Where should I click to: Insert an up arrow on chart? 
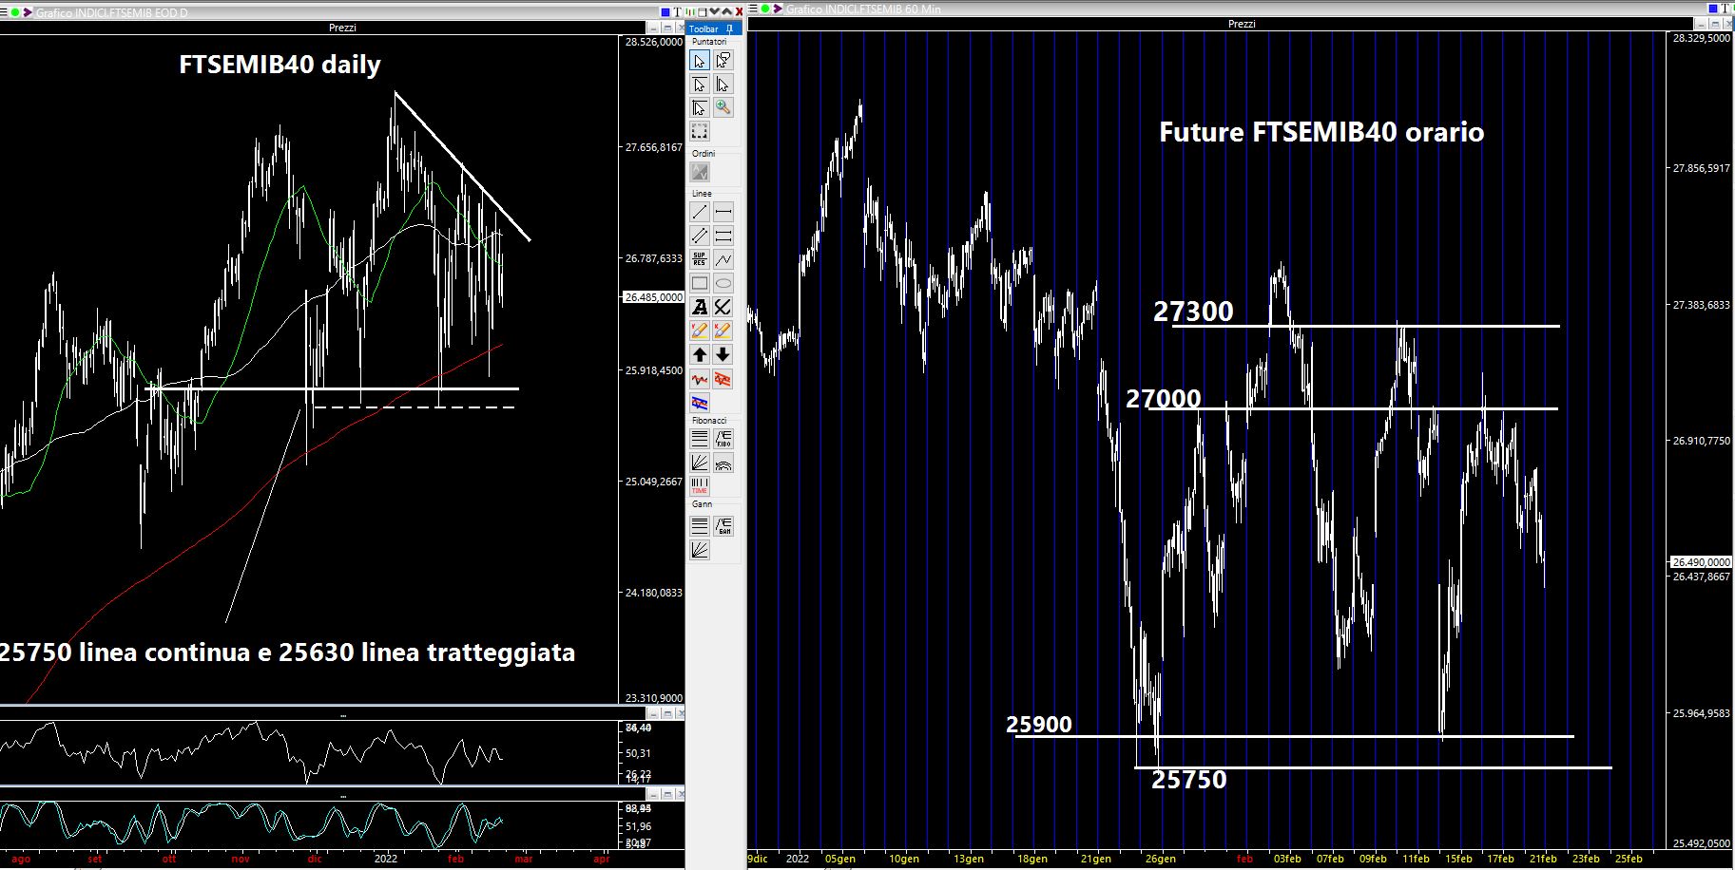coord(700,354)
